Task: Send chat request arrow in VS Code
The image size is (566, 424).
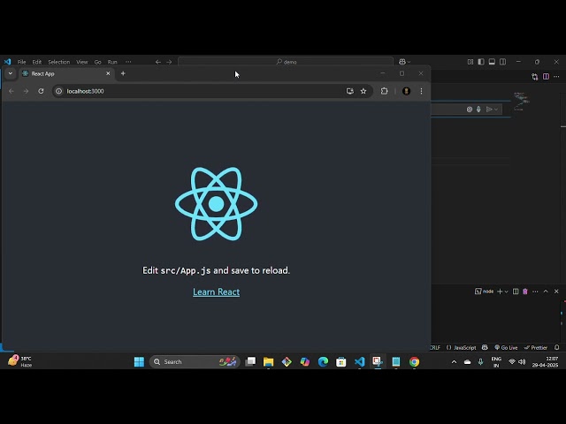Action: pyautogui.click(x=489, y=110)
